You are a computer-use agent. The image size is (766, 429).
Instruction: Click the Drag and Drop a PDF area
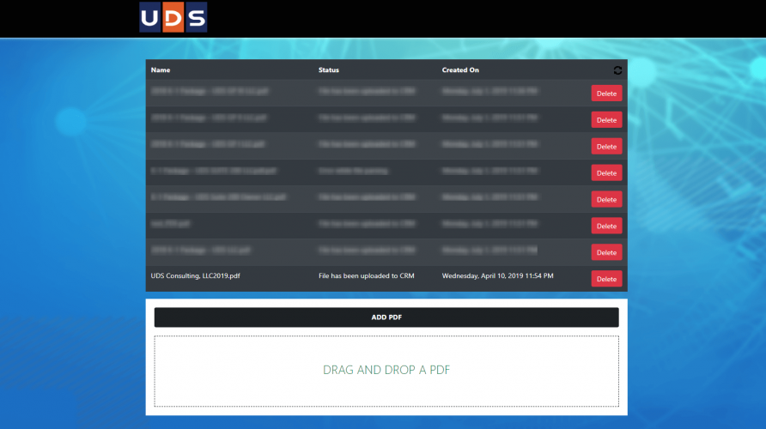pos(386,371)
